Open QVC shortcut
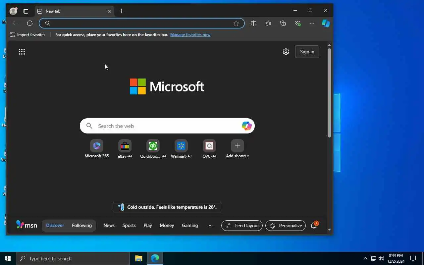The image size is (424, 265). pos(209,149)
